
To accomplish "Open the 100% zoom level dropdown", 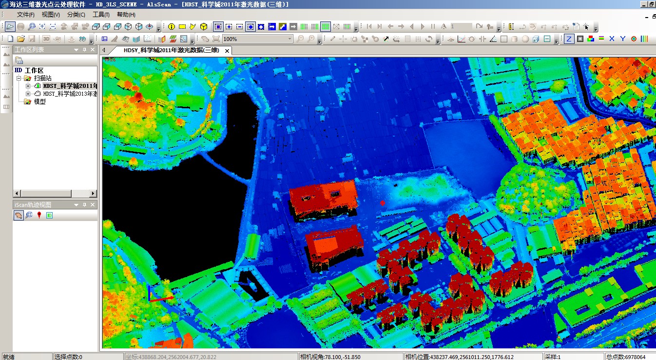I will 290,39.
